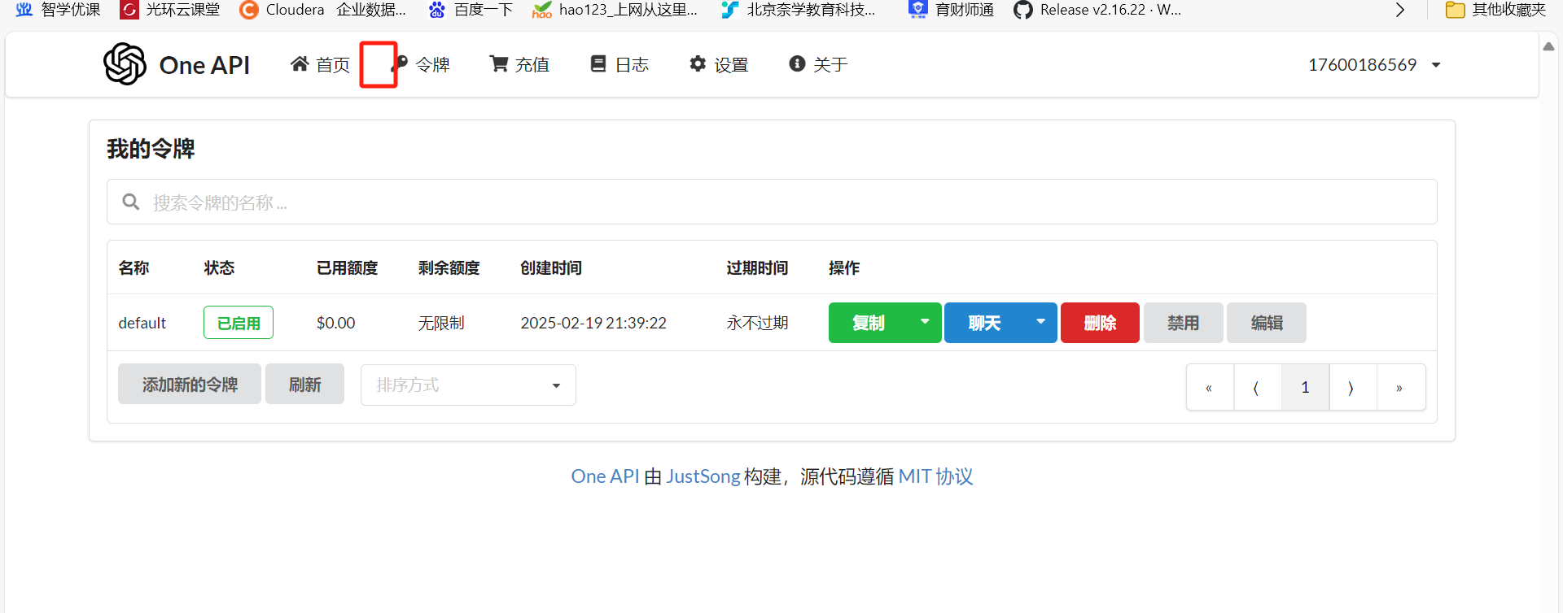Screen dimensions: 1563x613
Task: Open the 排序方式 sort dropdown
Action: pyautogui.click(x=468, y=385)
